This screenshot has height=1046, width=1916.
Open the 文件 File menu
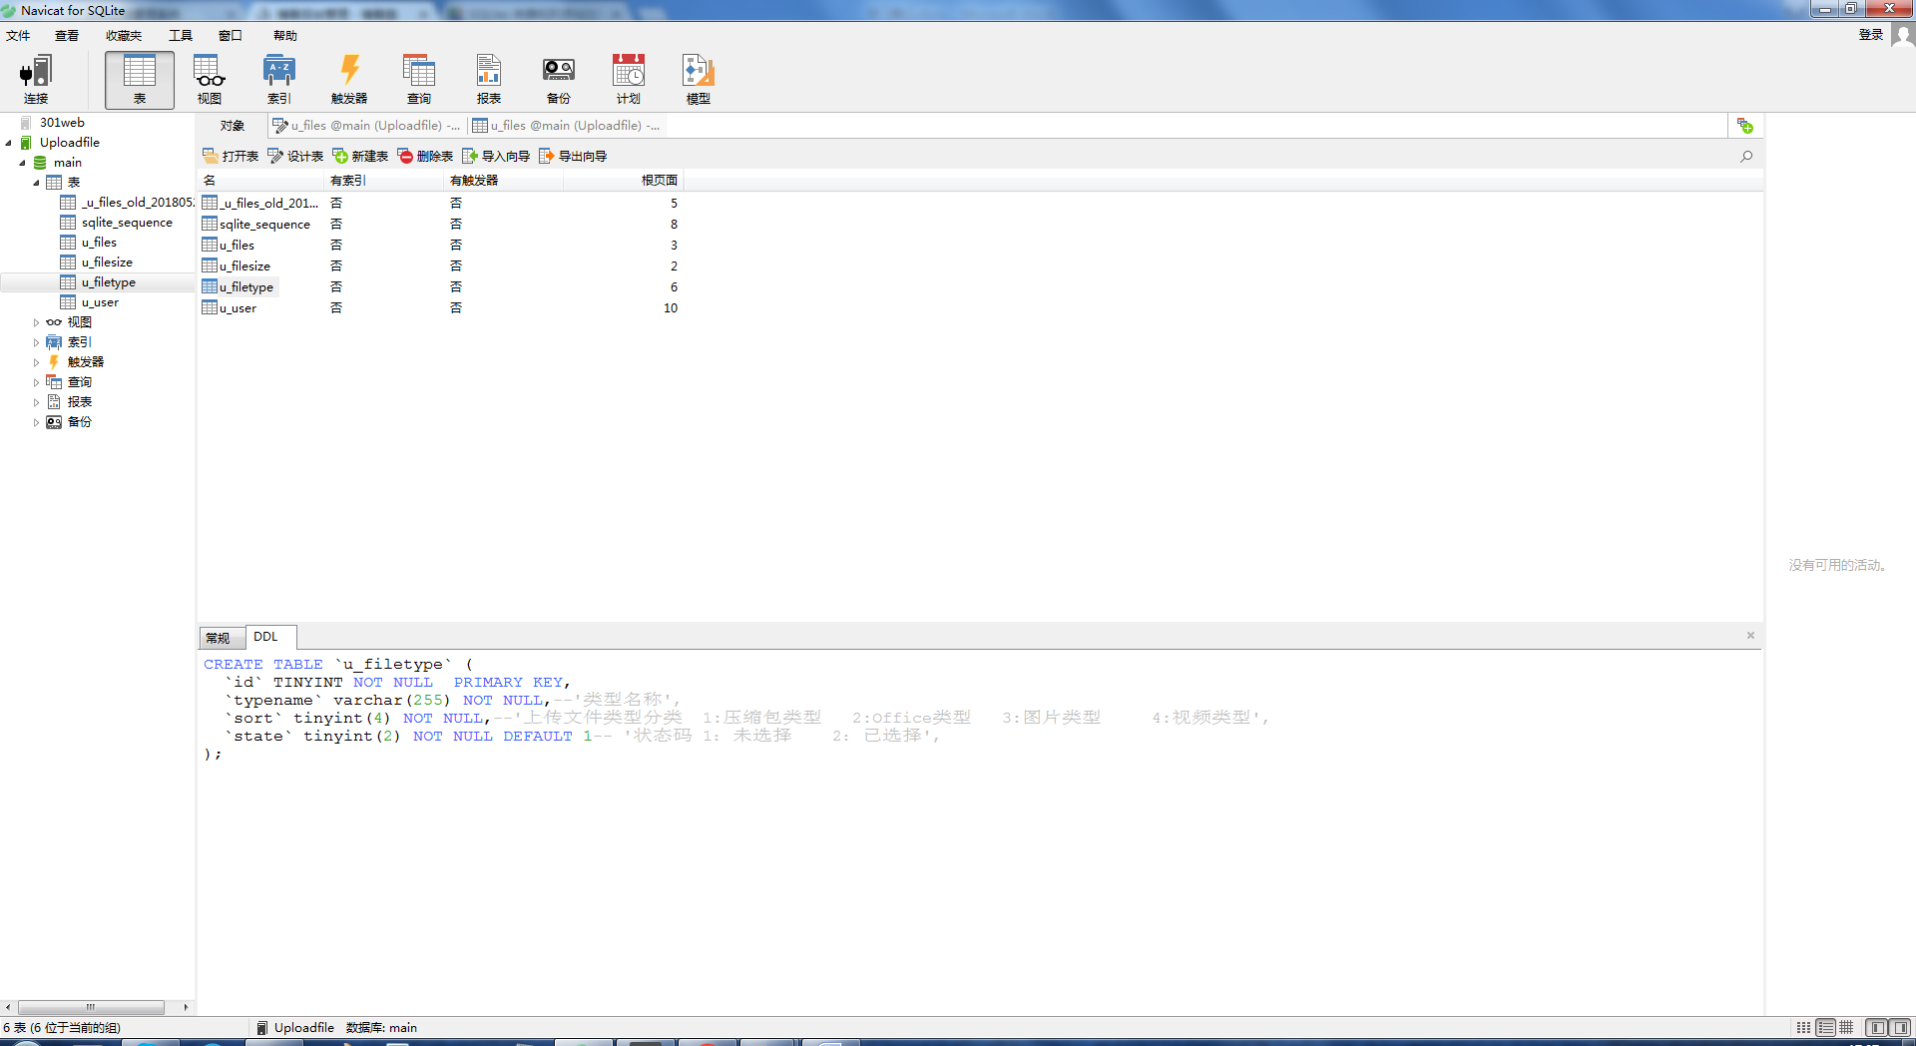click(x=18, y=36)
